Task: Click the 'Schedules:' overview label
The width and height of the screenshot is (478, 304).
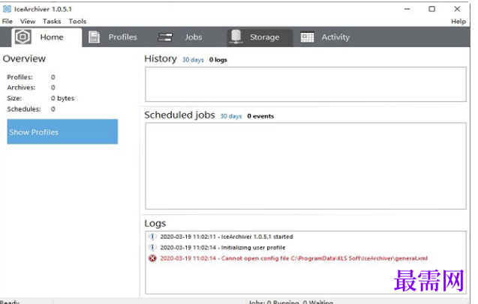Action: (x=24, y=109)
